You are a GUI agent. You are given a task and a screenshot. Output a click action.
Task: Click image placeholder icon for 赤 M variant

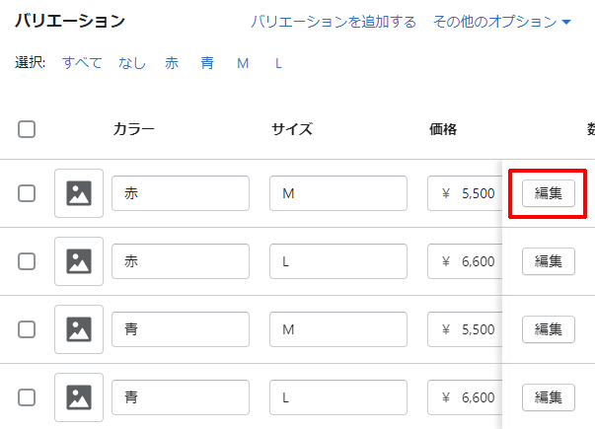(x=79, y=193)
